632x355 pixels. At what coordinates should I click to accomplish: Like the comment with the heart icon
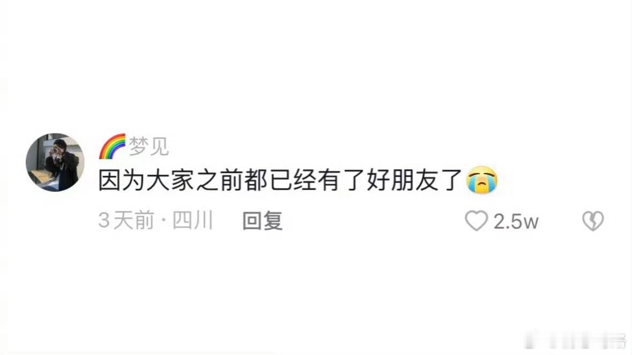[476, 221]
